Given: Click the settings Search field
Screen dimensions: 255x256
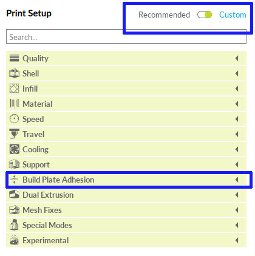Looking at the screenshot, I should click(126, 36).
